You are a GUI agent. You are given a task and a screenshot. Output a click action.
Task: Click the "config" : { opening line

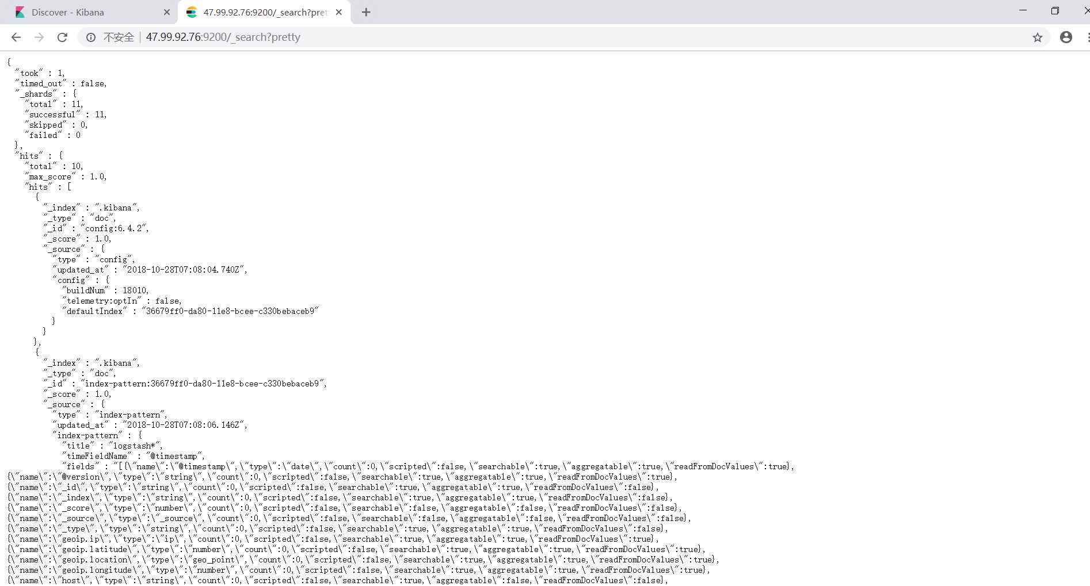81,280
